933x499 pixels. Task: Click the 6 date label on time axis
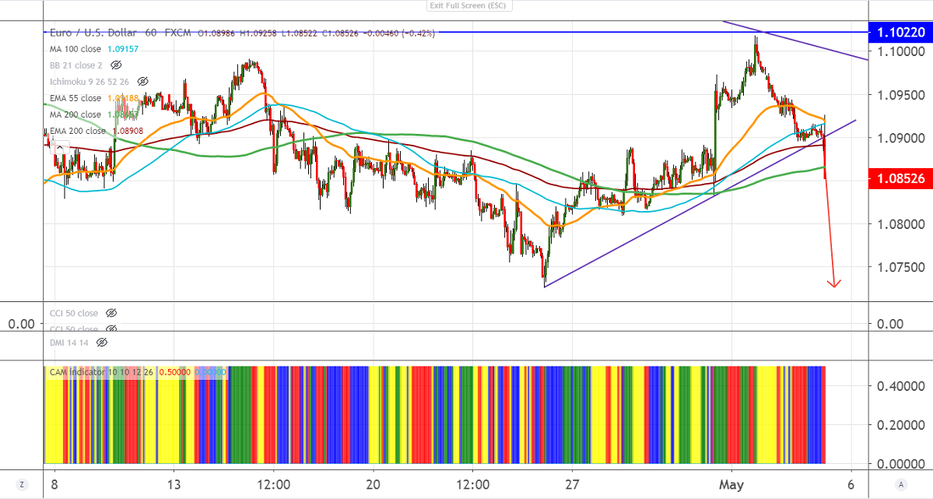[x=851, y=484]
